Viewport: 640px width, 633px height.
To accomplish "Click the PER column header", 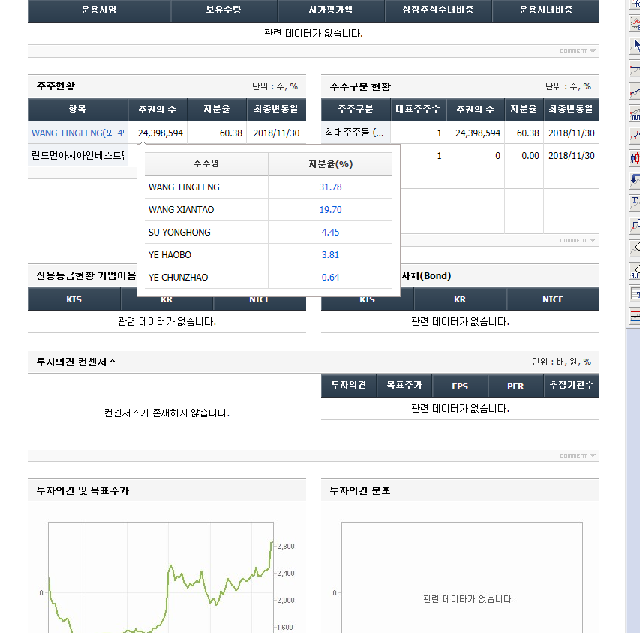I will pos(515,385).
